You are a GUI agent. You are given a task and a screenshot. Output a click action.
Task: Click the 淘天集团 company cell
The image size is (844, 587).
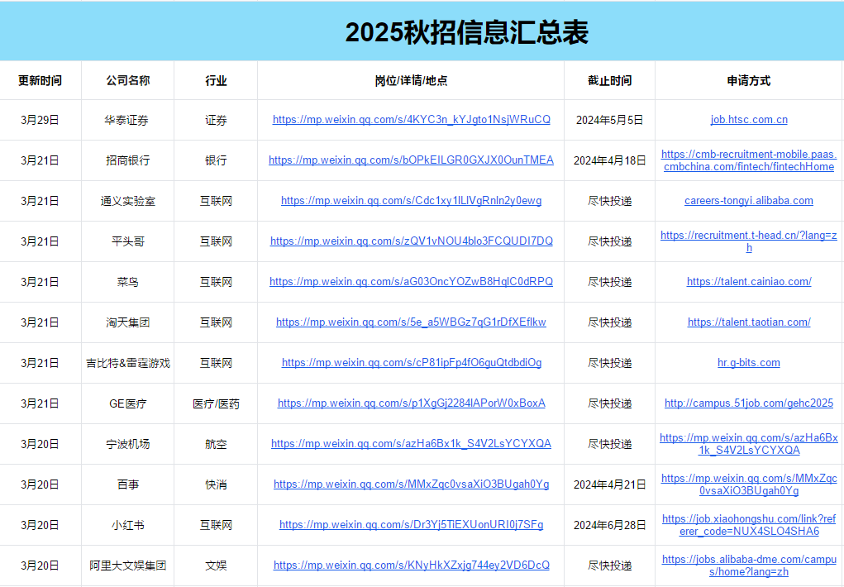(x=127, y=322)
